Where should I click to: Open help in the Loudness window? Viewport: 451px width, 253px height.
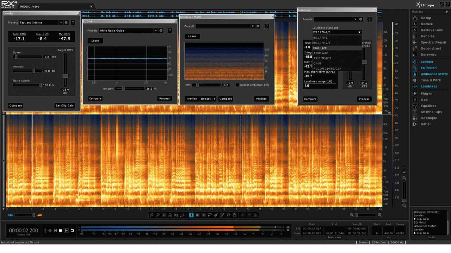tap(369, 19)
